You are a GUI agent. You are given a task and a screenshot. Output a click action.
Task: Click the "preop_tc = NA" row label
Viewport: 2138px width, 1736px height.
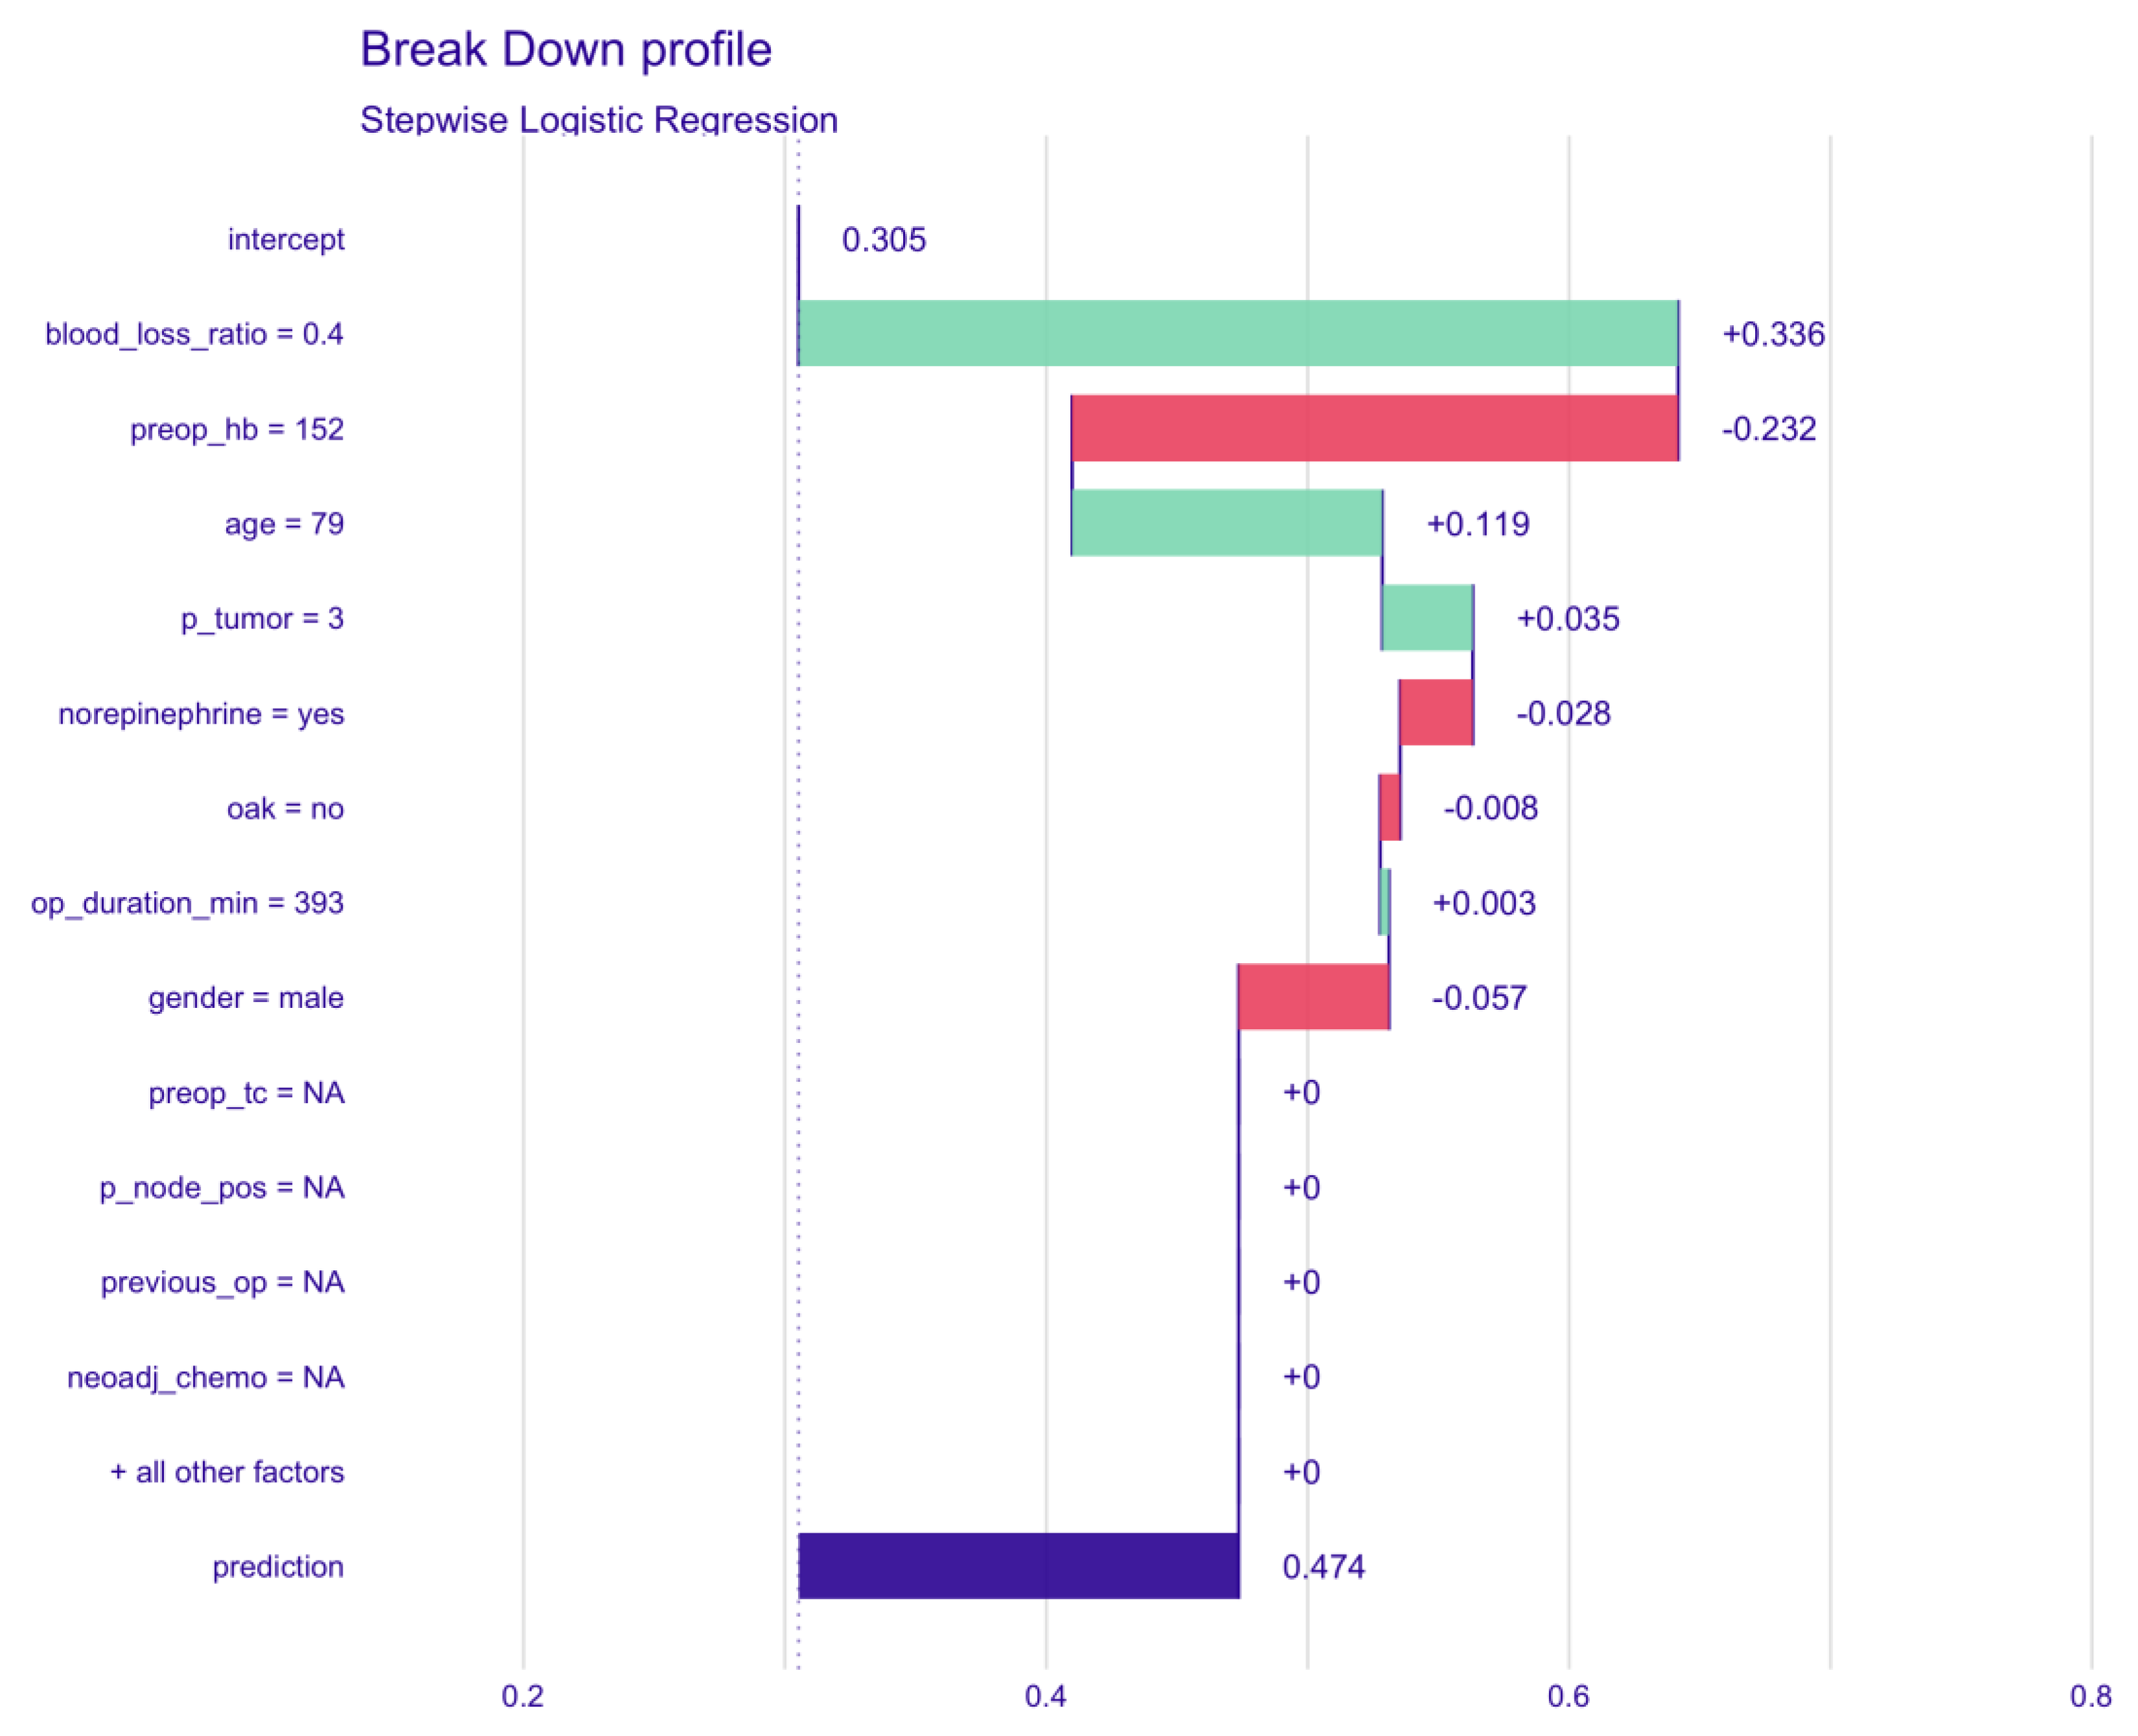click(246, 1093)
